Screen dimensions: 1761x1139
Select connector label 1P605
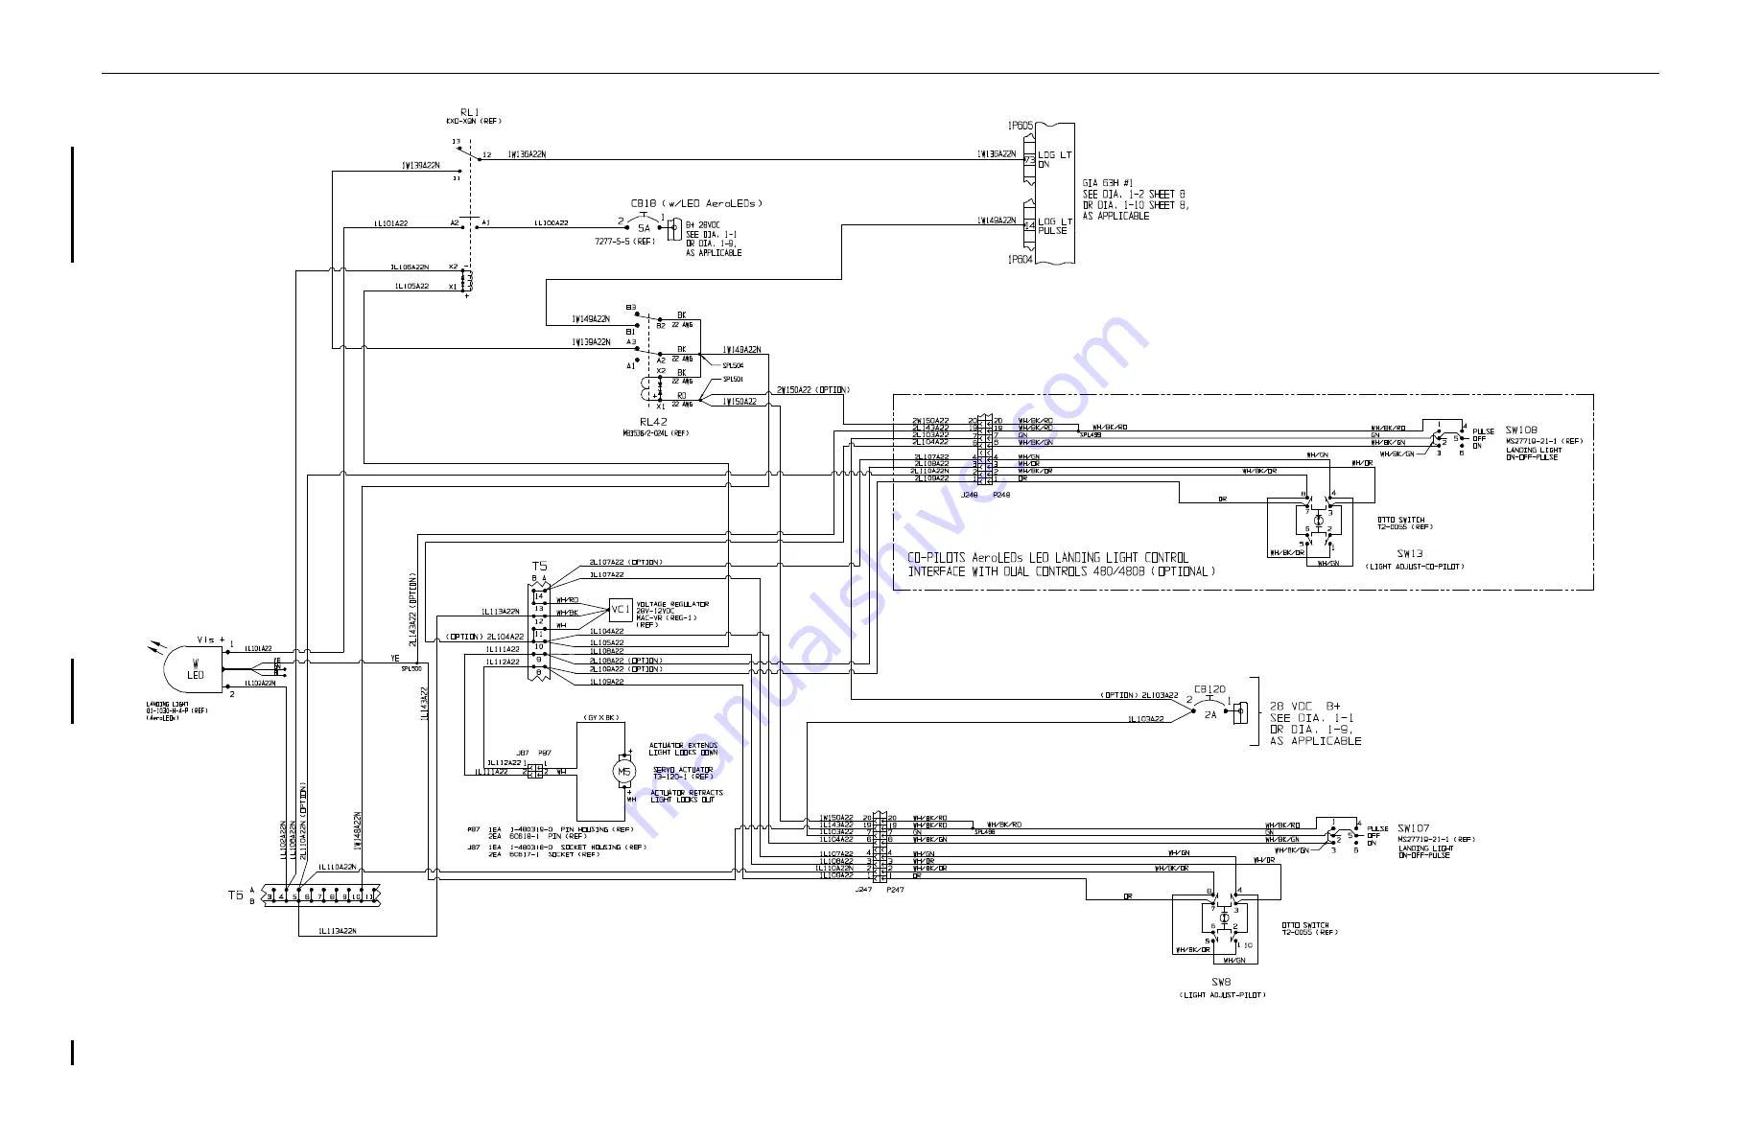[x=1020, y=126]
